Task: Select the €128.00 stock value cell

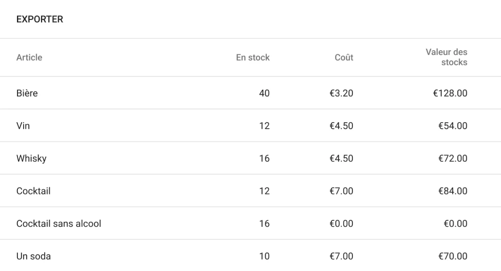Action: (x=450, y=93)
